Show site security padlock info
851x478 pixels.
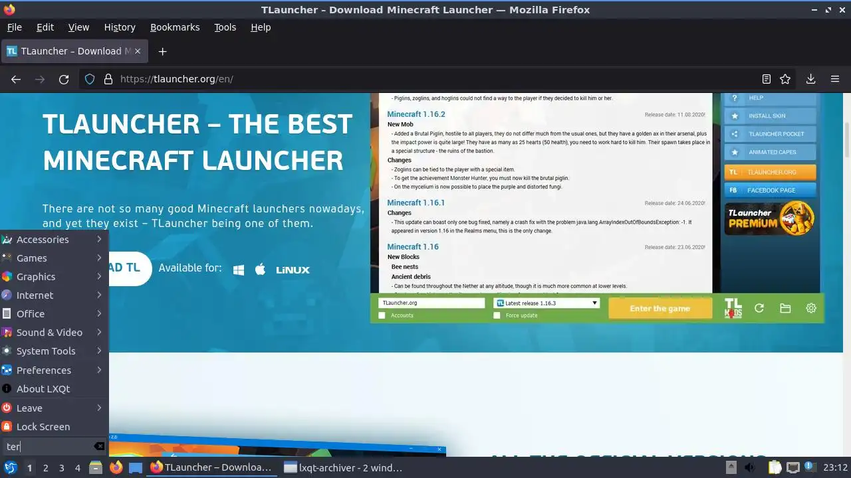coord(108,79)
